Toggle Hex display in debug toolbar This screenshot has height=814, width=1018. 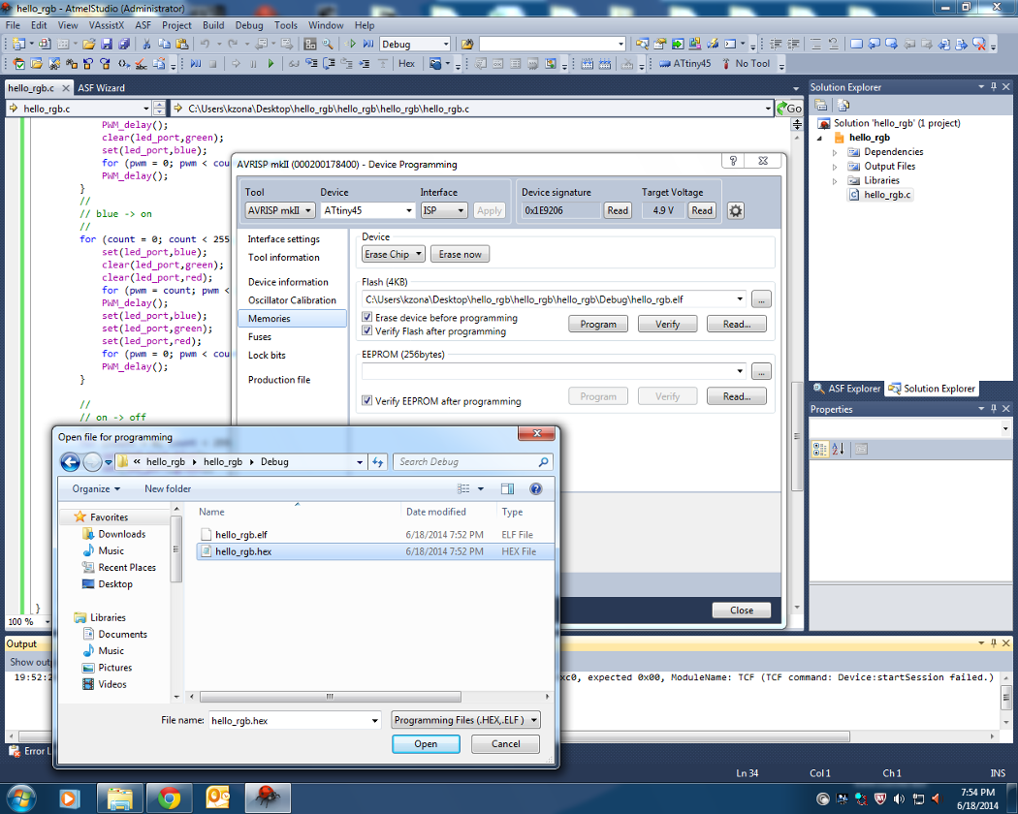[407, 64]
